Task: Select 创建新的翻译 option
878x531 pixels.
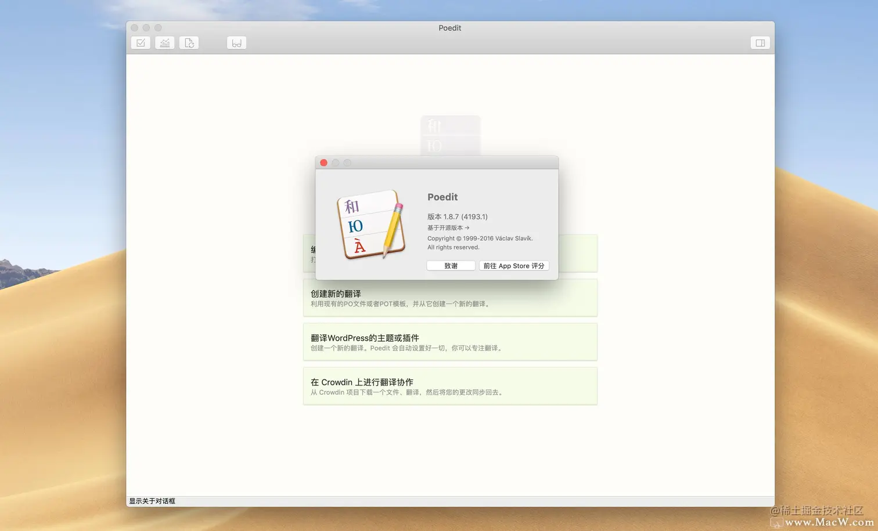Action: pyautogui.click(x=450, y=298)
